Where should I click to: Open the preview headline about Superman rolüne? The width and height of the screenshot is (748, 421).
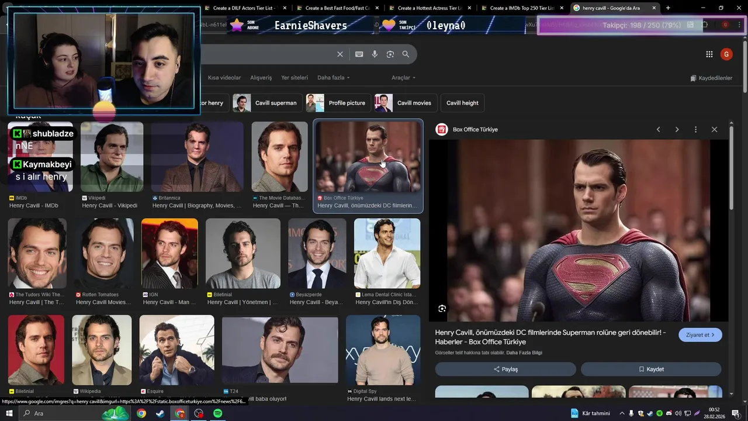pos(550,337)
